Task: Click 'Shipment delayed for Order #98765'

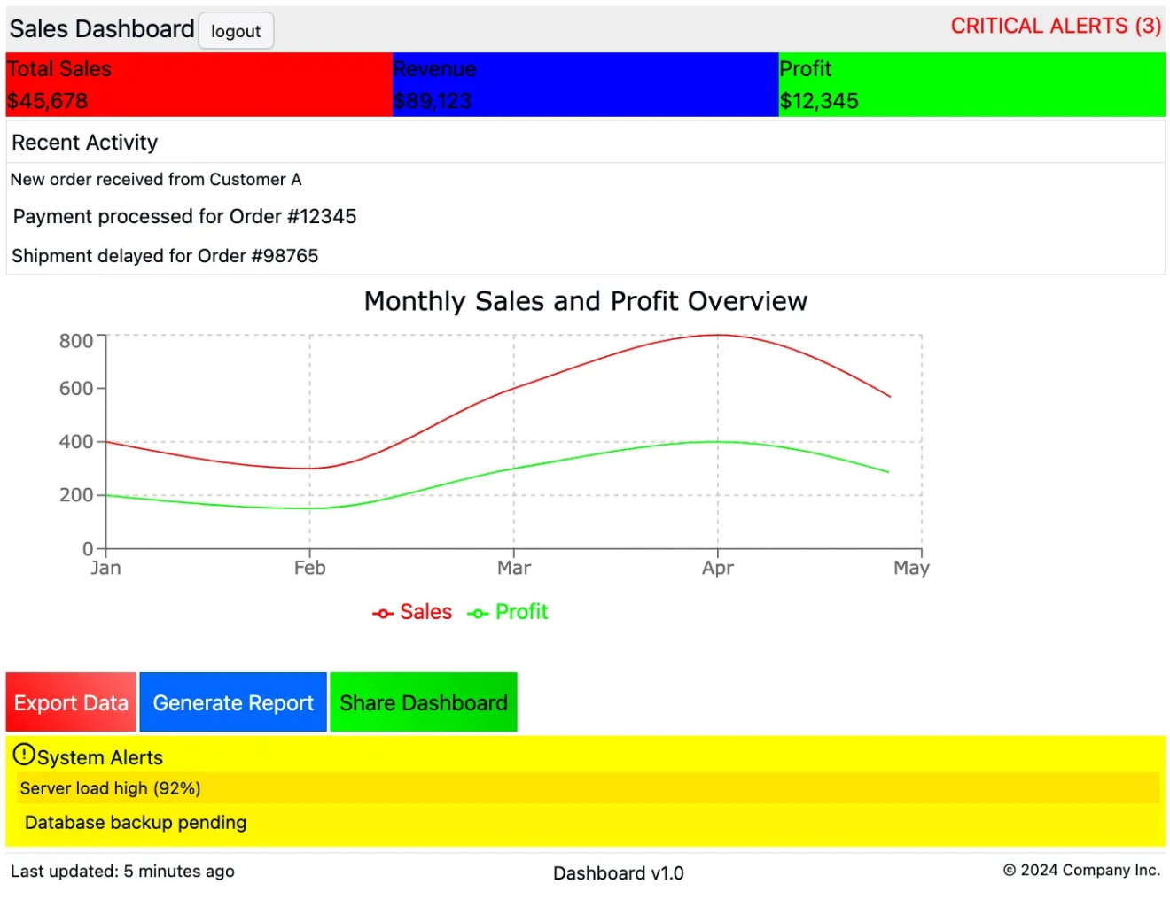Action: [x=165, y=256]
